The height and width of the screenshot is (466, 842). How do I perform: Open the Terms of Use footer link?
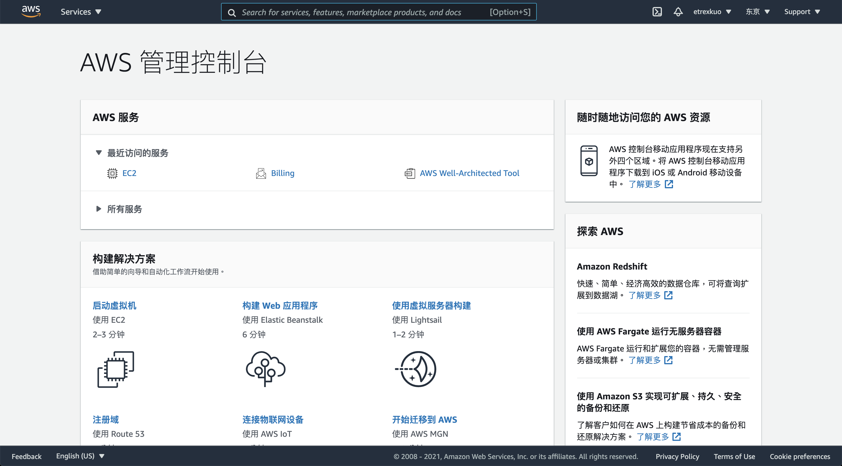(734, 456)
